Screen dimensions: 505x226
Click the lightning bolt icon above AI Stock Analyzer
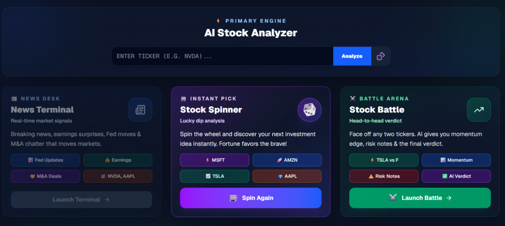pos(218,21)
